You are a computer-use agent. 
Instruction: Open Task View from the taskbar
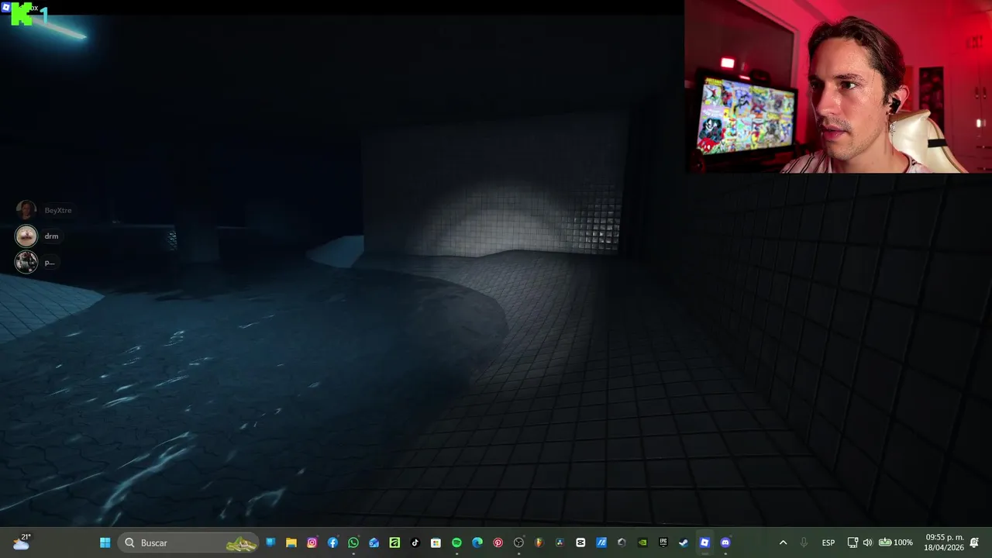[270, 542]
